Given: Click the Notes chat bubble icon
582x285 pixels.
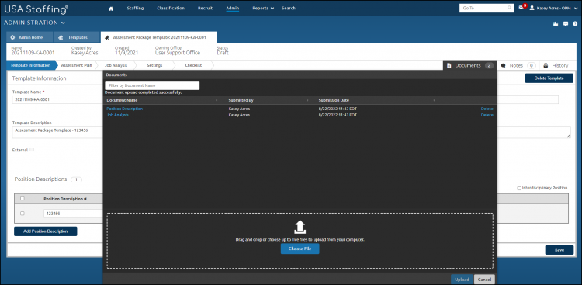Looking at the screenshot, I should (x=504, y=66).
